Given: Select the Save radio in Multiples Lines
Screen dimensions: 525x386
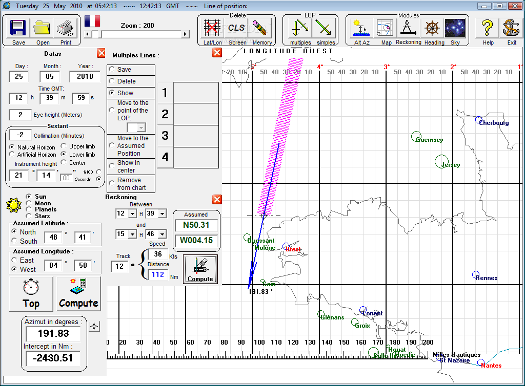Looking at the screenshot, I should [x=112, y=69].
